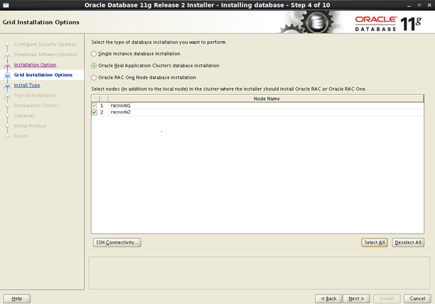Screen dimensions: 435x304
Task: Jump to Installation Option step link
Action: click(x=35, y=65)
